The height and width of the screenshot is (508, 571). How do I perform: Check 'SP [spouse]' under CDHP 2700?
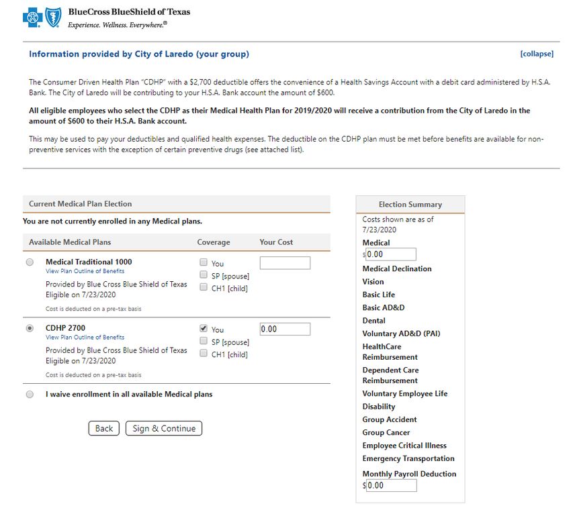pos(204,341)
